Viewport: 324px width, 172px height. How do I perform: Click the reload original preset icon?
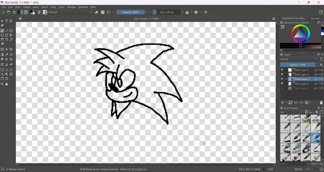[109, 12]
